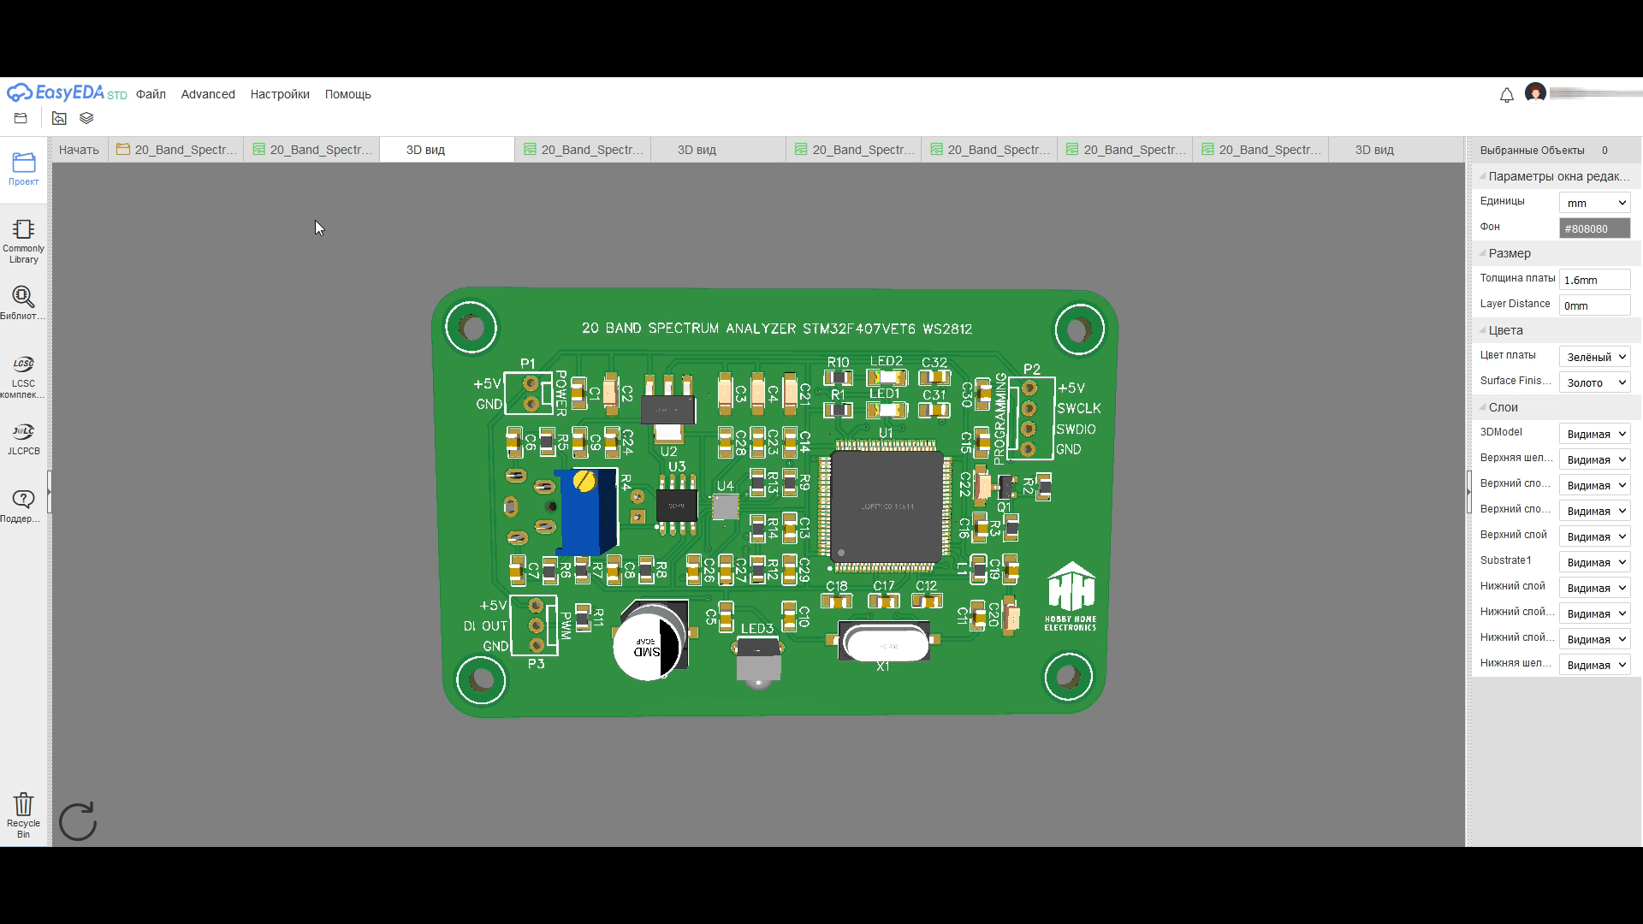Click the notification bell icon
Image resolution: width=1643 pixels, height=924 pixels.
coord(1506,95)
